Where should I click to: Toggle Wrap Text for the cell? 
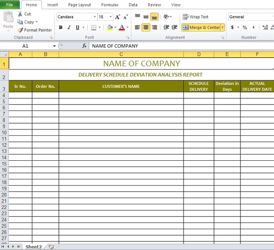pyautogui.click(x=195, y=17)
